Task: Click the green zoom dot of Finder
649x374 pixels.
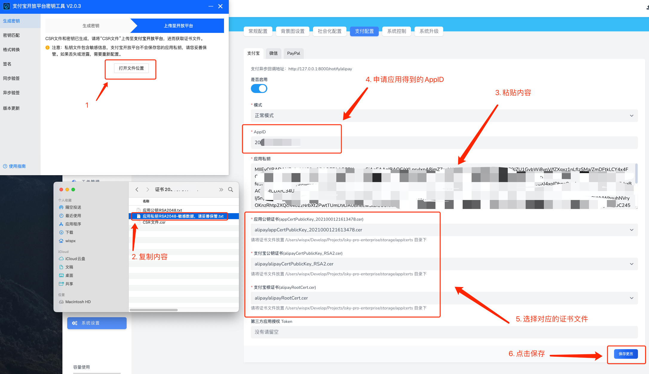Action: (x=73, y=190)
